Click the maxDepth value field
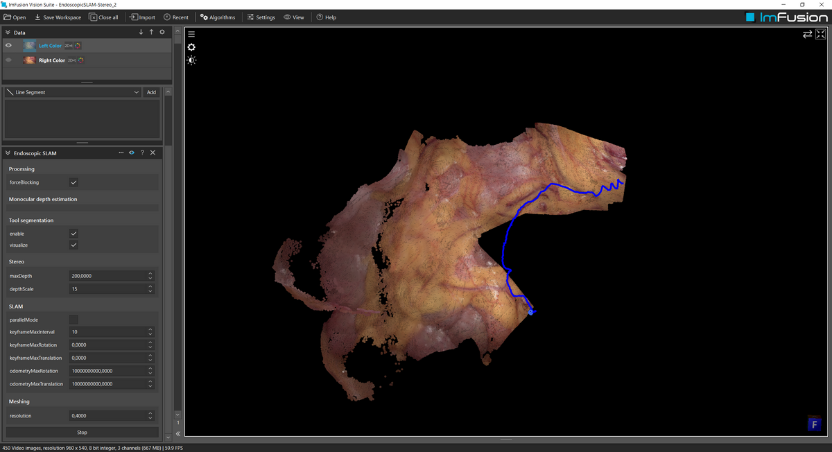The image size is (832, 452). pyautogui.click(x=107, y=276)
